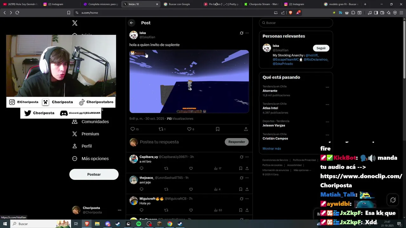
Task: Go back using the Post back arrow
Action: (131, 23)
